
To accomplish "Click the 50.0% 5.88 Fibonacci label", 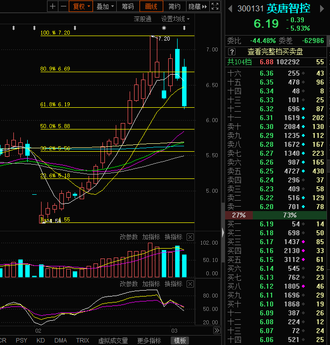I will coord(55,126).
